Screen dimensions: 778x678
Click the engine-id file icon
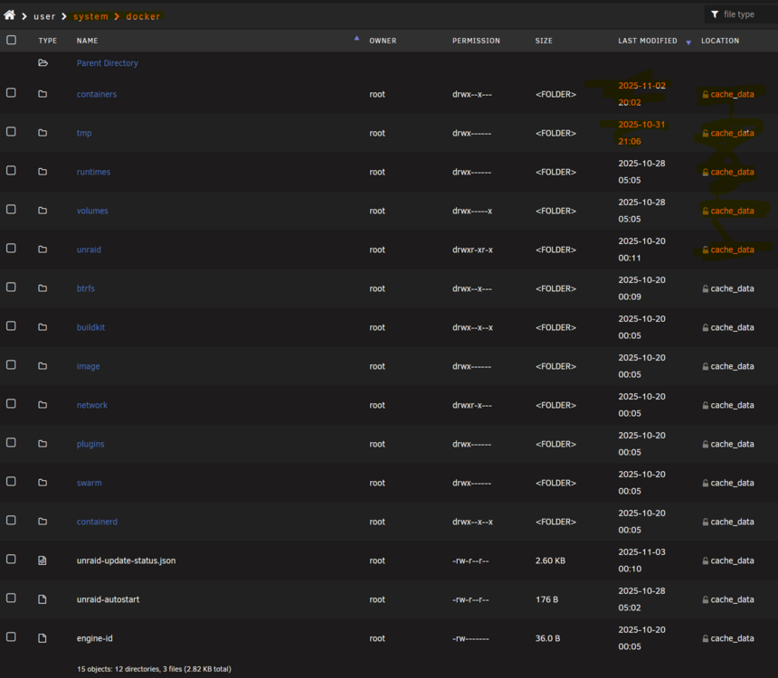pos(43,638)
